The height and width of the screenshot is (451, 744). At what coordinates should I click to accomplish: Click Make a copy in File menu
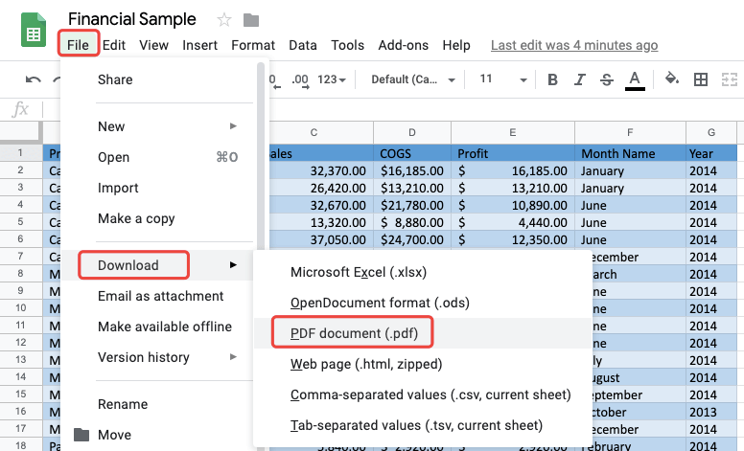point(136,218)
